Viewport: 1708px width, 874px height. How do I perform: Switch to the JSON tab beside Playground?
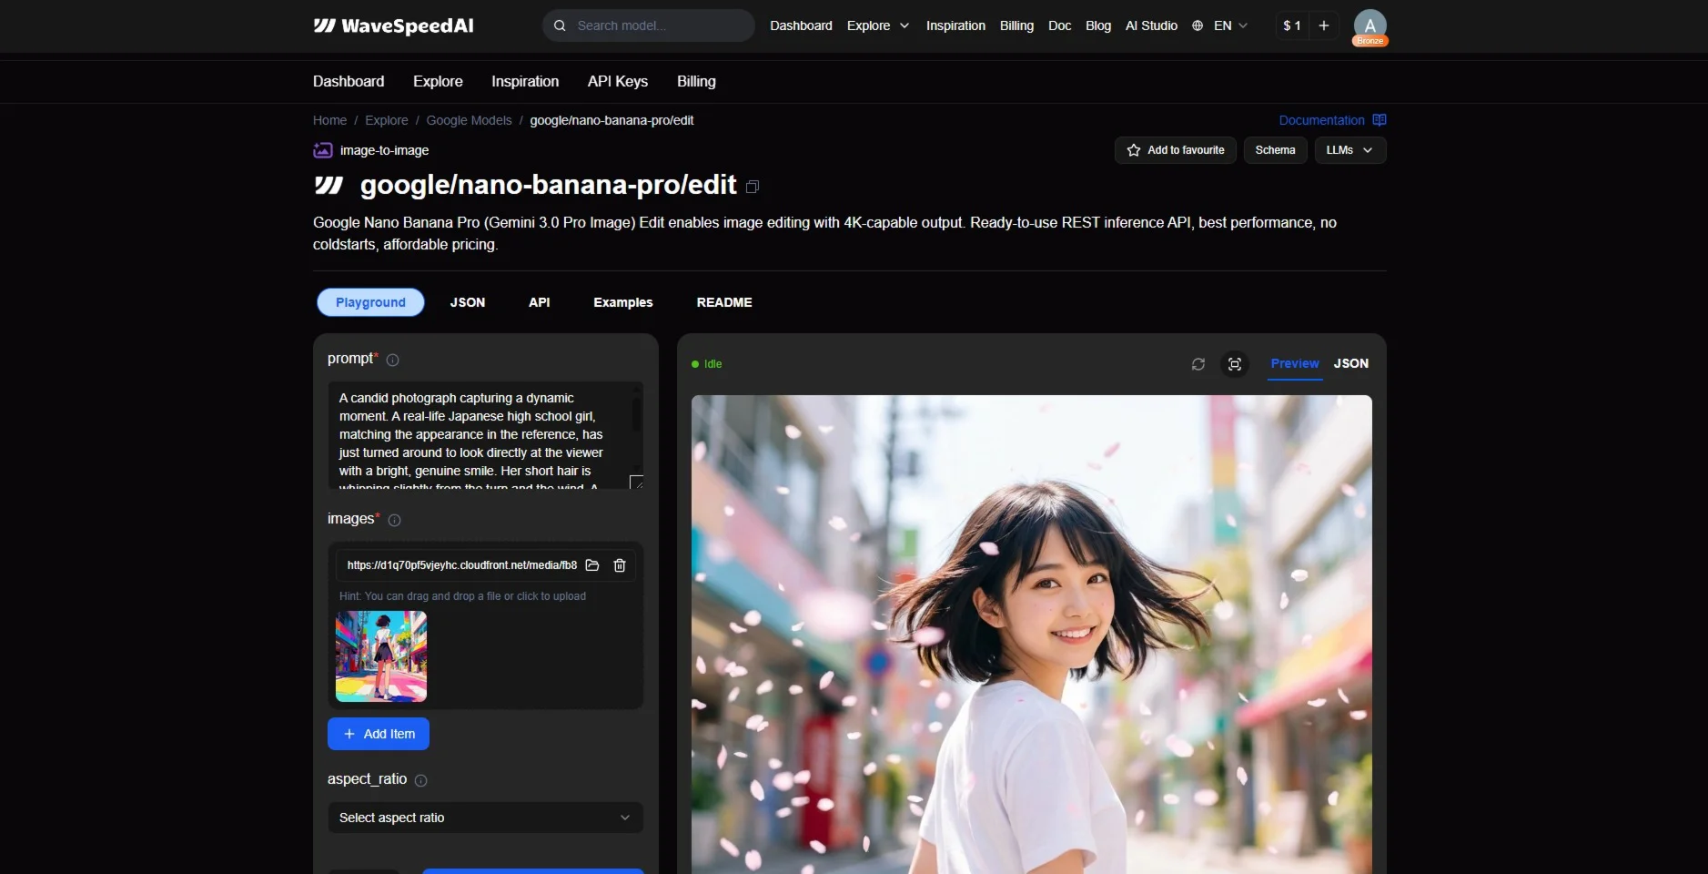pyautogui.click(x=468, y=302)
